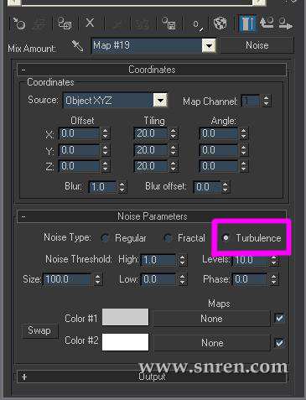
Task: Reset the map with the X icon
Action: (x=90, y=23)
